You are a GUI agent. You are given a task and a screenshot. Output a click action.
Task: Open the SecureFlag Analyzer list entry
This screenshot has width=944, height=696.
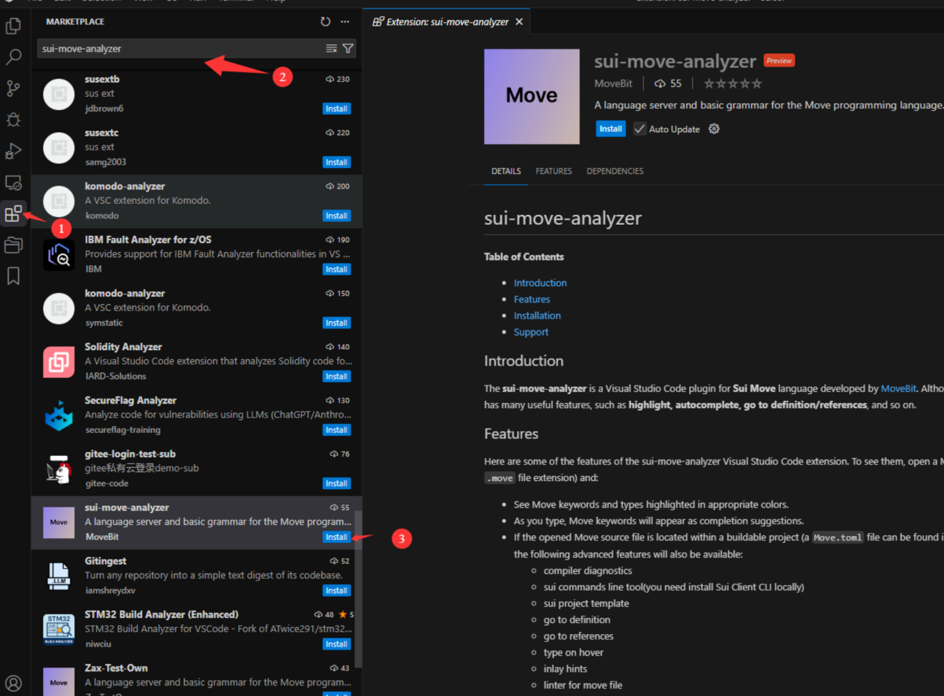click(196, 416)
